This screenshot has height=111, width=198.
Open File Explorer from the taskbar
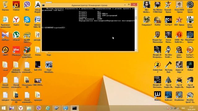point(29,108)
